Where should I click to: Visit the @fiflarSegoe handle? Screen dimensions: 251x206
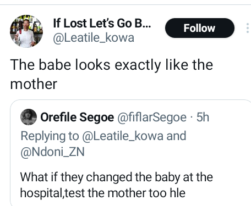(x=152, y=118)
